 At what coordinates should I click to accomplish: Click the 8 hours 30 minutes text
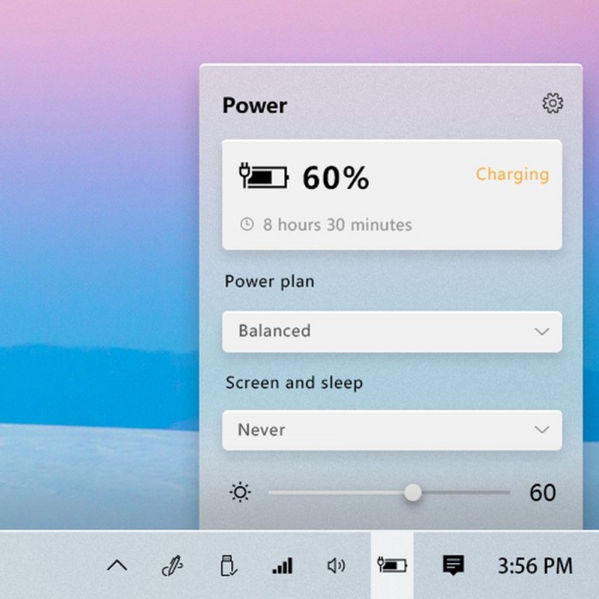tap(337, 224)
